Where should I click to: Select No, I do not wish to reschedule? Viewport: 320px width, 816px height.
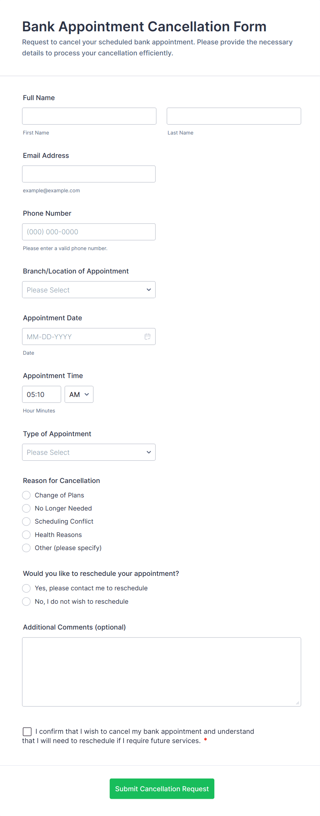[x=26, y=601]
